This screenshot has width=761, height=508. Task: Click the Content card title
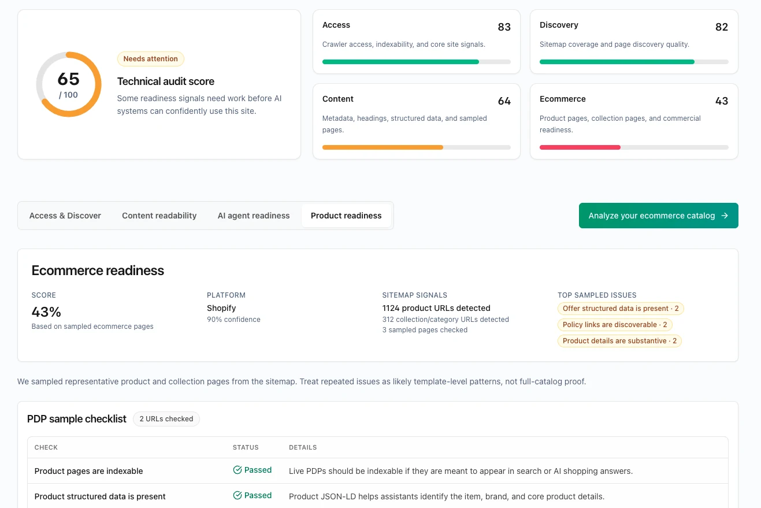click(x=338, y=99)
